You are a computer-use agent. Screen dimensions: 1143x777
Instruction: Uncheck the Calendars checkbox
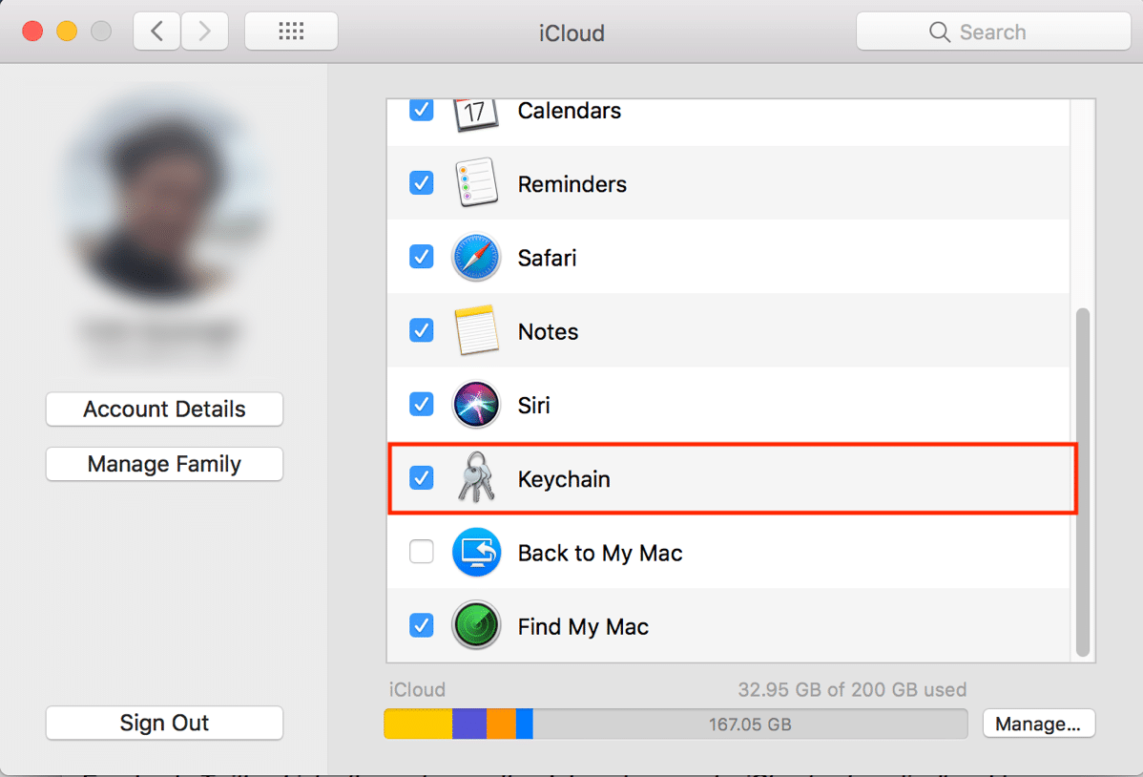pos(422,110)
